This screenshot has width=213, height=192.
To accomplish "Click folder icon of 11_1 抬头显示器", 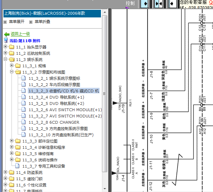I will 11,47.
